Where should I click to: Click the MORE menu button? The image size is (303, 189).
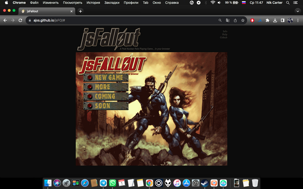[106, 87]
